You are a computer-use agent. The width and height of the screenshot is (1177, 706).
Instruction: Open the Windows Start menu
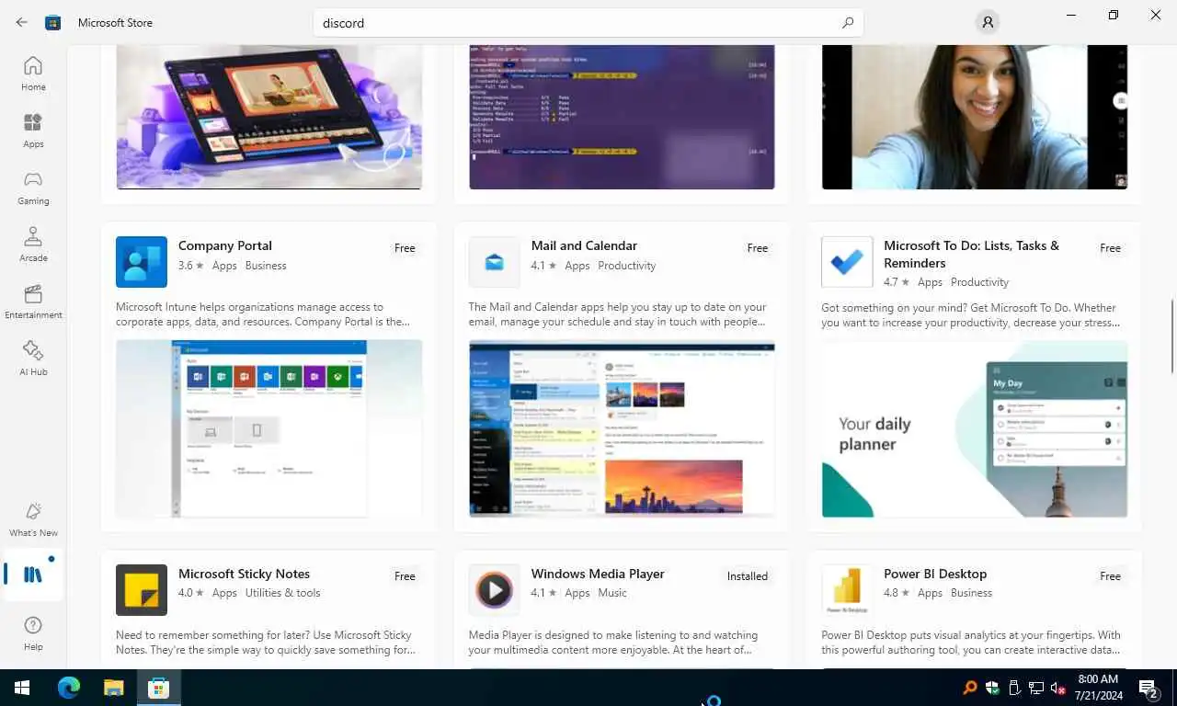pos(22,688)
